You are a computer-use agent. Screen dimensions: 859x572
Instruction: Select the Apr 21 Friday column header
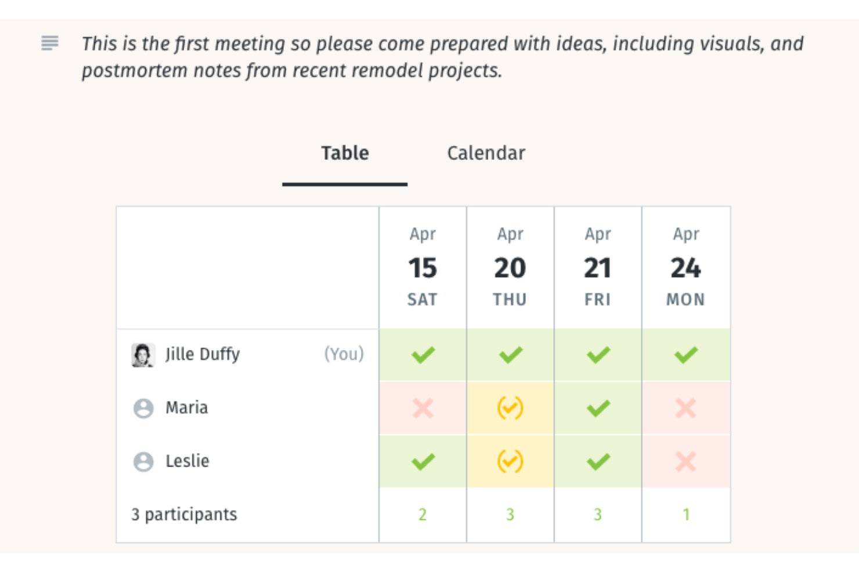pyautogui.click(x=598, y=267)
